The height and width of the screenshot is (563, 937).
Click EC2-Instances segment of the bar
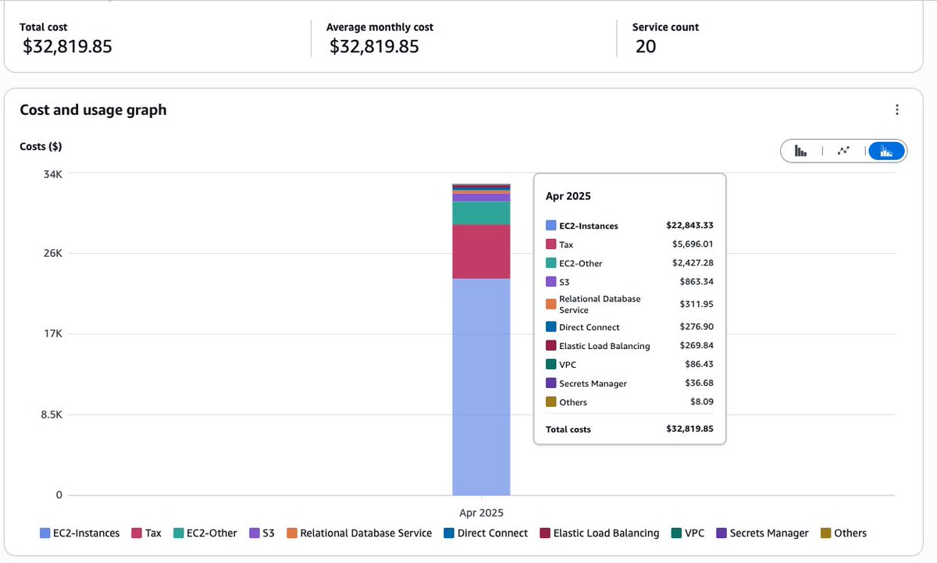tap(481, 387)
